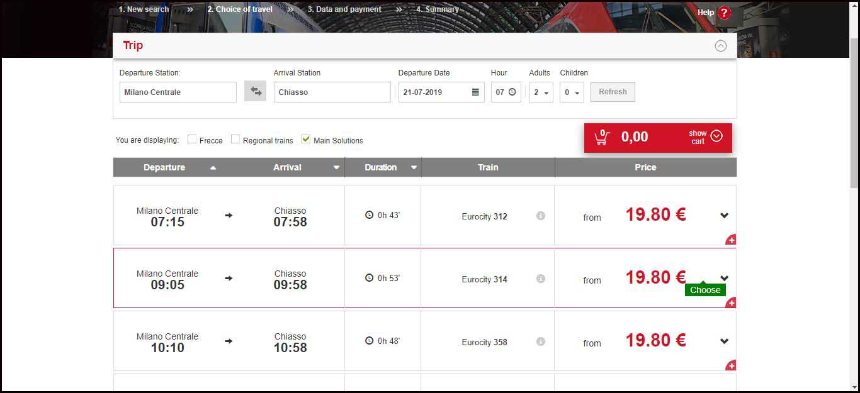Expand price options for Eurocity 312
The width and height of the screenshot is (860, 393).
point(724,216)
